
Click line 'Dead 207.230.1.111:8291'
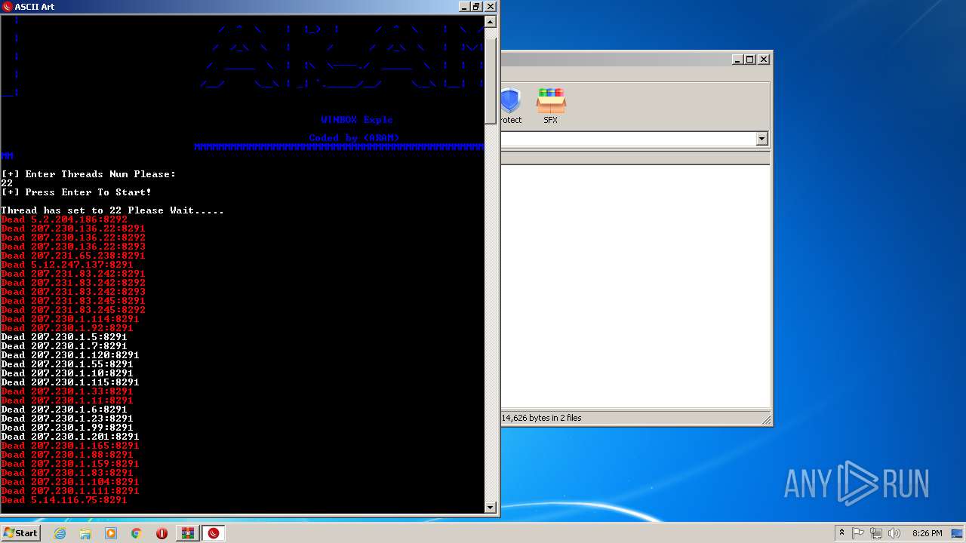(70, 491)
